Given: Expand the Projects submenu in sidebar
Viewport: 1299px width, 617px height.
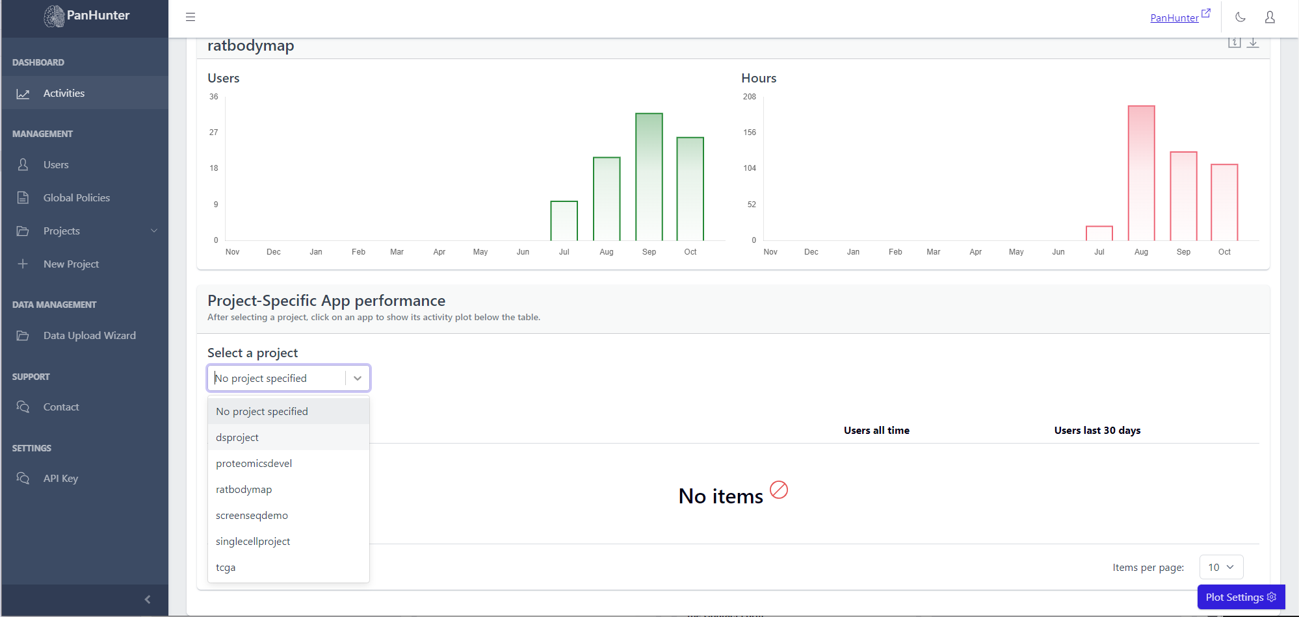Looking at the screenshot, I should 154,231.
